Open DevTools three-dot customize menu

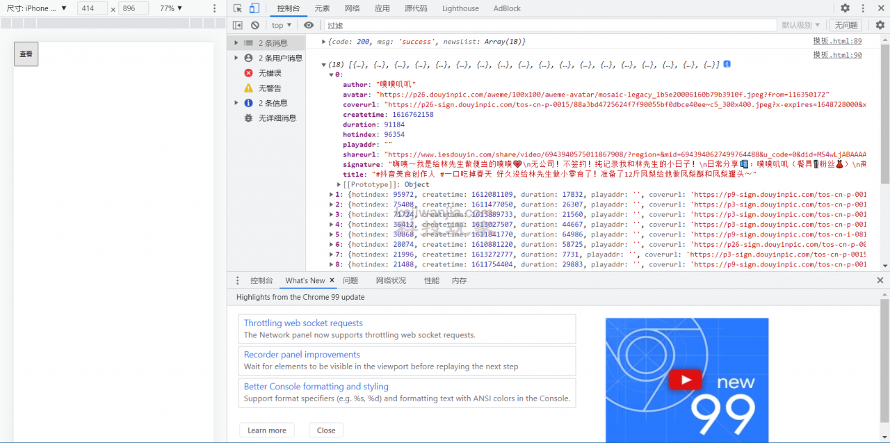click(x=863, y=8)
